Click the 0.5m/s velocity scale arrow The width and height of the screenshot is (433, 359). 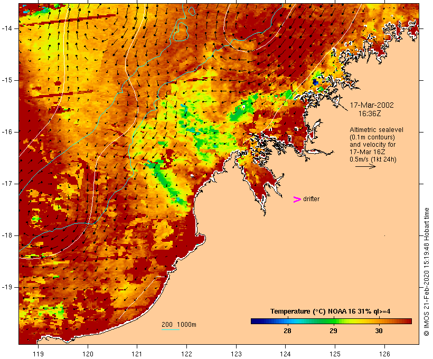tap(365, 166)
